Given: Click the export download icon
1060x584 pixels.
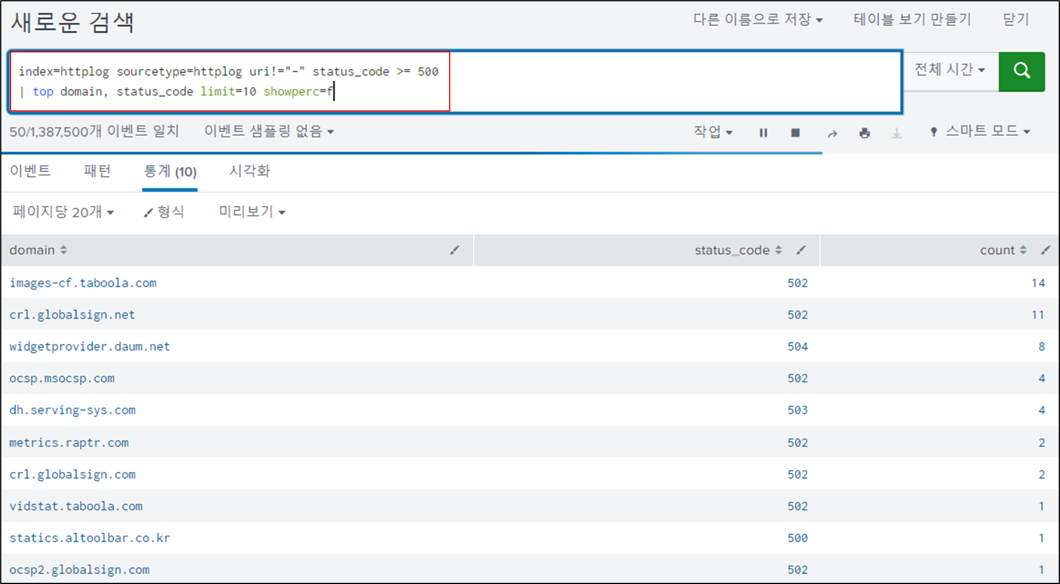Looking at the screenshot, I should coord(897,133).
